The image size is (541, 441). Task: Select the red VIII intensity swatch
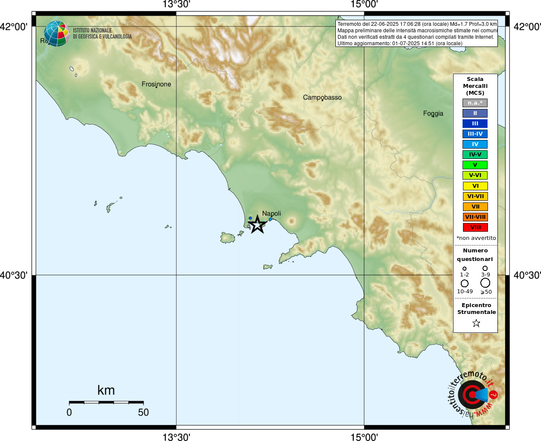475,227
